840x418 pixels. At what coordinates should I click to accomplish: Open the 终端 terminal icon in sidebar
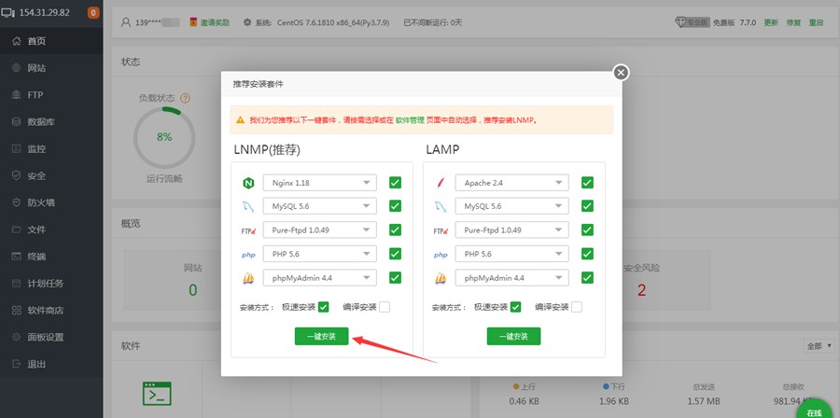(x=16, y=257)
